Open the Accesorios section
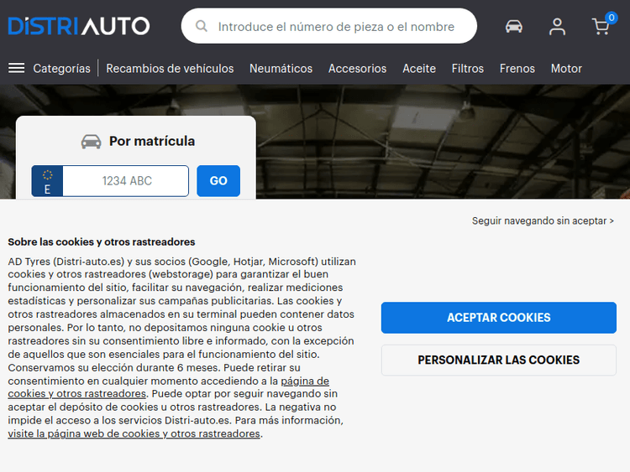This screenshot has height=472, width=630. coord(357,69)
